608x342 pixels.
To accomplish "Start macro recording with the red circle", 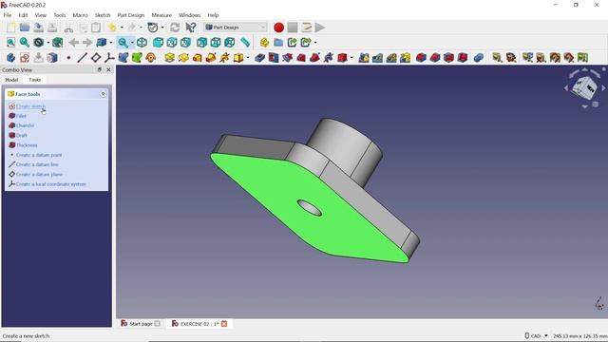I will (x=278, y=28).
